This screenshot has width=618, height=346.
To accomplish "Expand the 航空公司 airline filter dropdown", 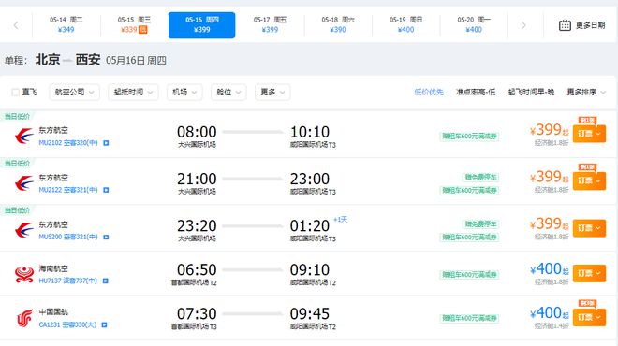I will pyautogui.click(x=75, y=92).
